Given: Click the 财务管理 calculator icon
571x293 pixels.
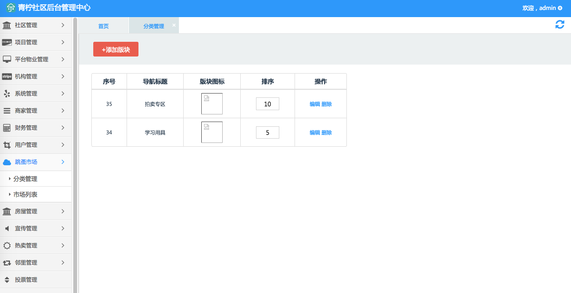Looking at the screenshot, I should point(7,128).
